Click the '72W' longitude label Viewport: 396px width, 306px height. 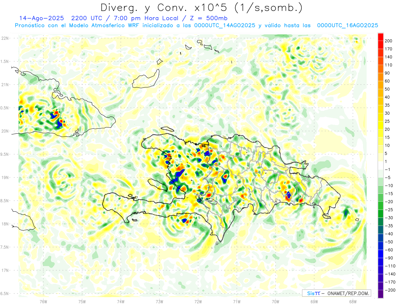click(x=198, y=301)
